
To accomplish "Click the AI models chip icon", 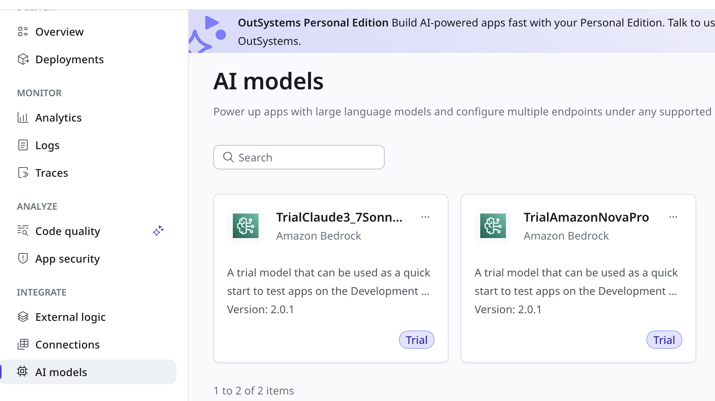I will coord(23,371).
